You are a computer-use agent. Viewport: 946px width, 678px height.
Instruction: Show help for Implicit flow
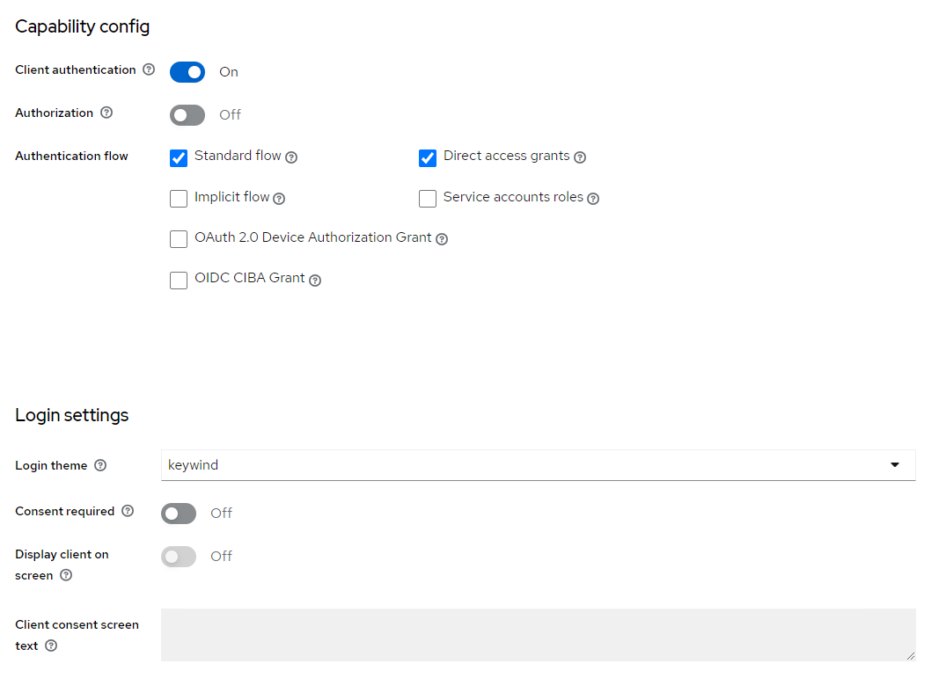click(279, 199)
